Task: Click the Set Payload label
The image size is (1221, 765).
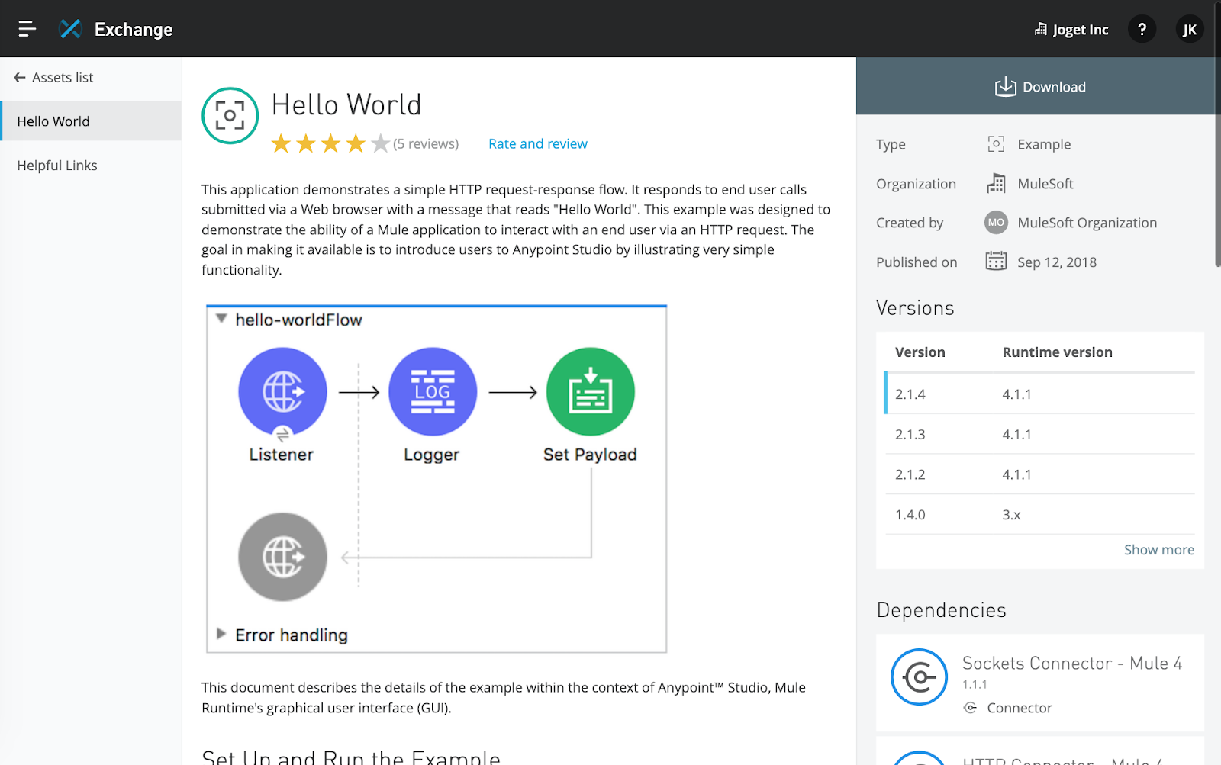Action: pyautogui.click(x=590, y=455)
